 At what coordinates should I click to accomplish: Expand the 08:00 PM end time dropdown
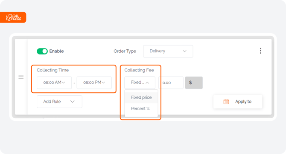94,83
